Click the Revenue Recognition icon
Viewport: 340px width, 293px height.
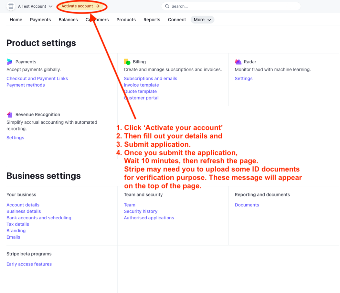[10, 114]
